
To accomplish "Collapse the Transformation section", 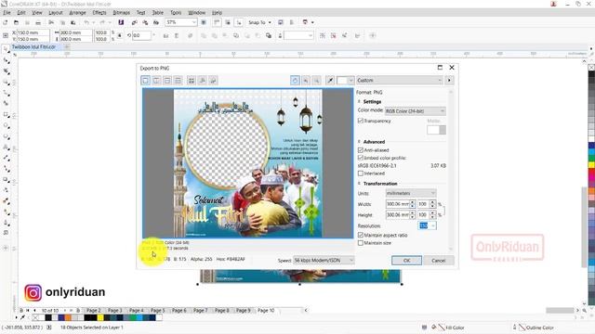I will click(359, 184).
